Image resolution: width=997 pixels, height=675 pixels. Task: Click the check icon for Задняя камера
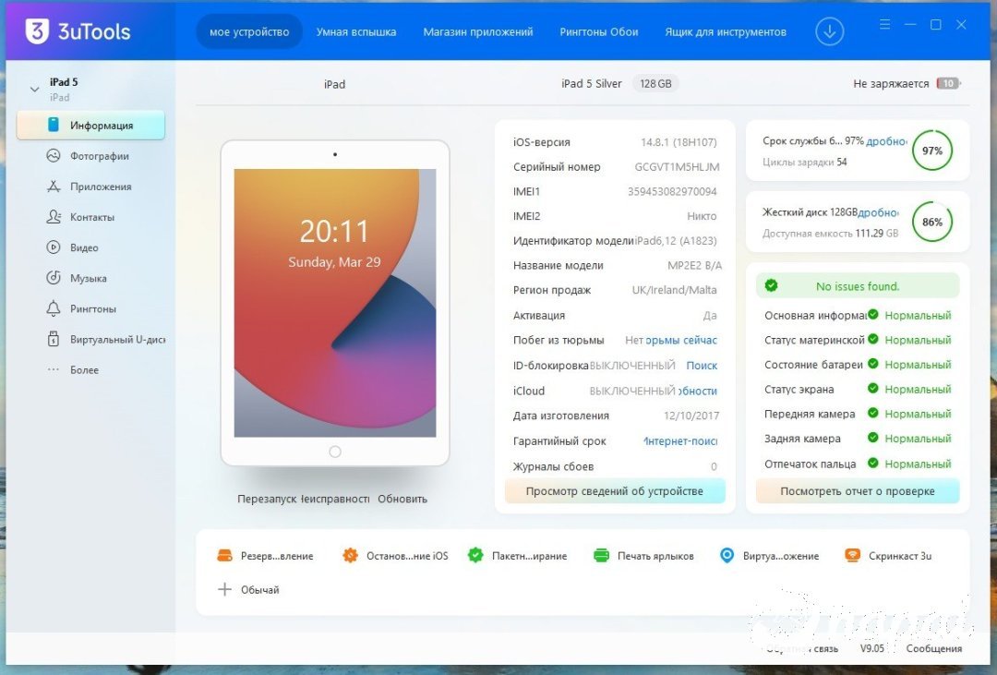click(873, 438)
